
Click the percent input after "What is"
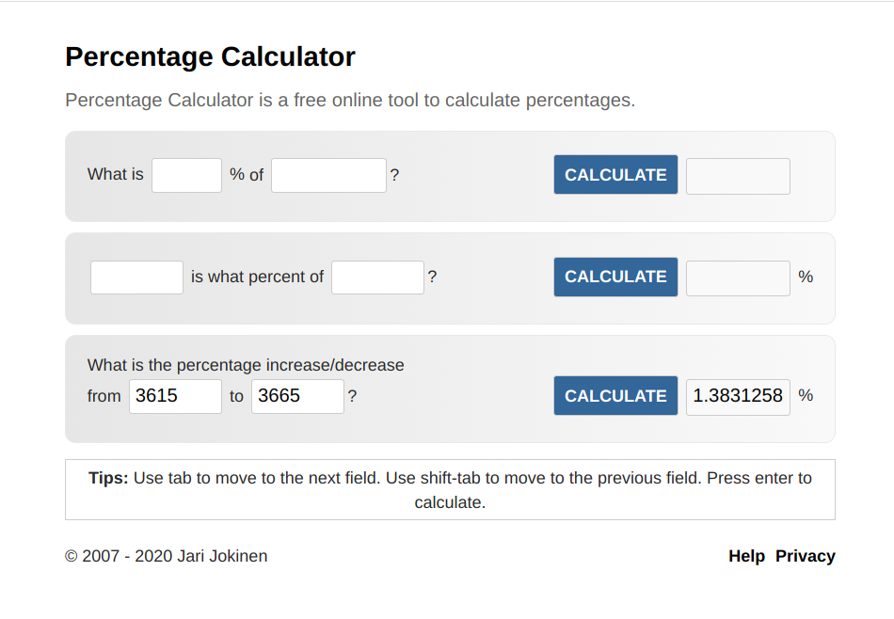(186, 175)
